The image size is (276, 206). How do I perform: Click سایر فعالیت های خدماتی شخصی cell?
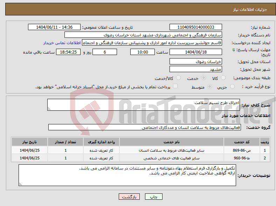tap(171, 158)
